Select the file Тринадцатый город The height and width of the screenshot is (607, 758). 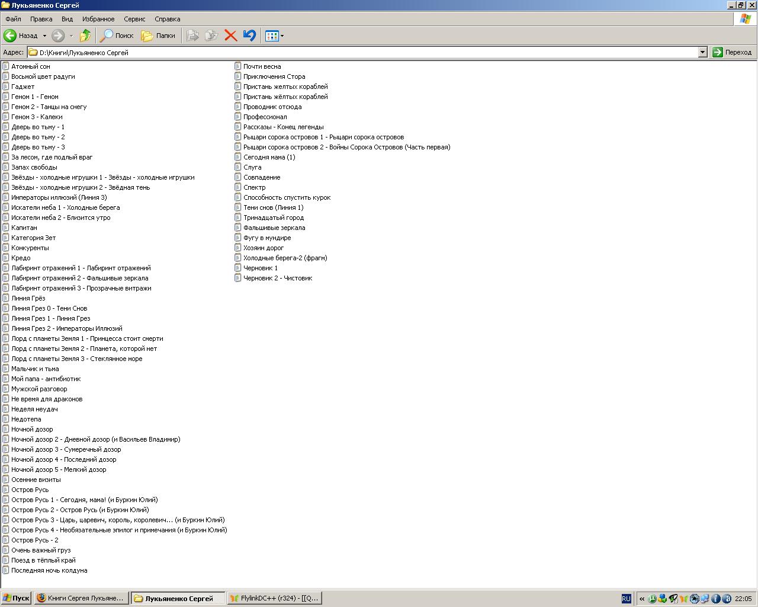pos(274,218)
